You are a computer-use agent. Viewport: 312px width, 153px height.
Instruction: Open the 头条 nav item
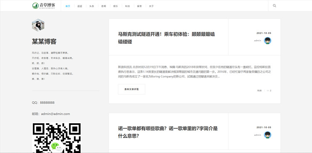pyautogui.click(x=92, y=6)
